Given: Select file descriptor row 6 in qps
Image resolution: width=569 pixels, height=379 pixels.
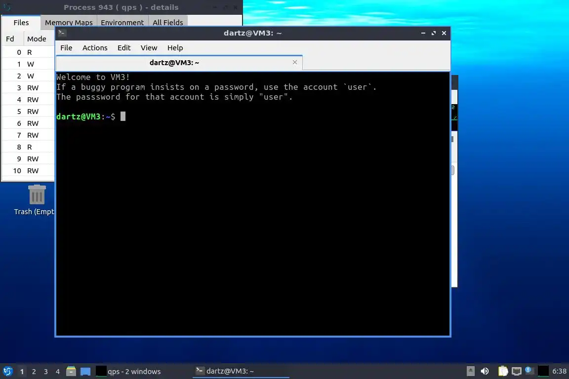Looking at the screenshot, I should (x=28, y=123).
